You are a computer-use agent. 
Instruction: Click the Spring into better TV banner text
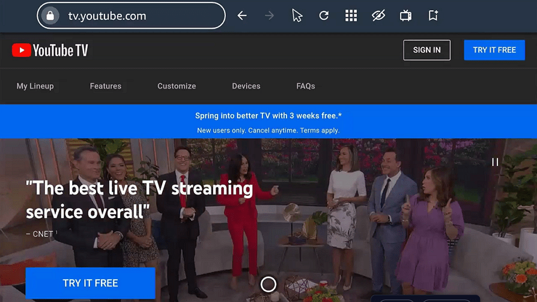[268, 116]
